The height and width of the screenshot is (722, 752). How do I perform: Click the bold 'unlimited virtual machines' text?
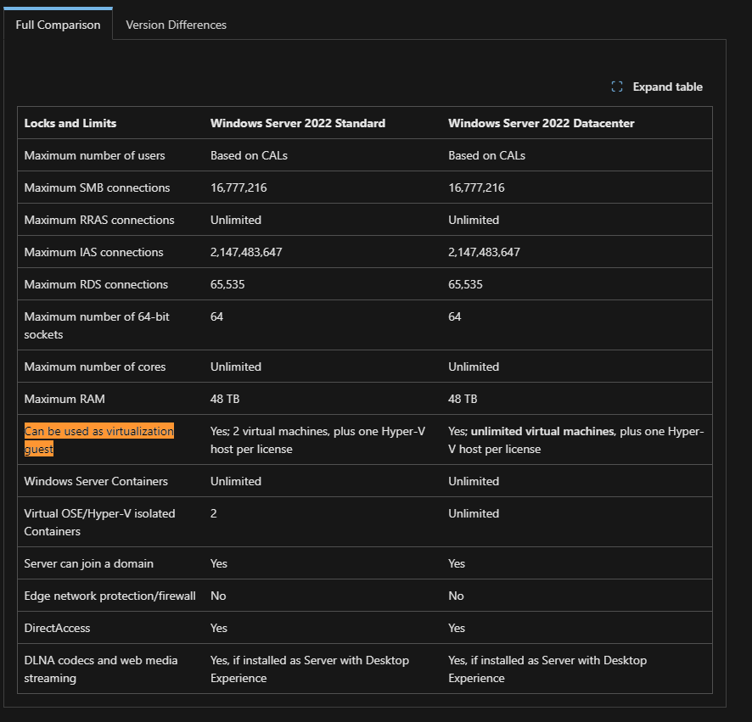pos(542,431)
